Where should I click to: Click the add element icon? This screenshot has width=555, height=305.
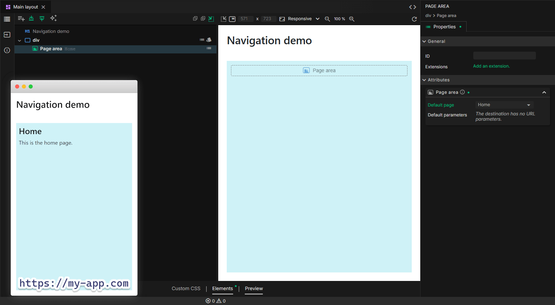click(21, 19)
